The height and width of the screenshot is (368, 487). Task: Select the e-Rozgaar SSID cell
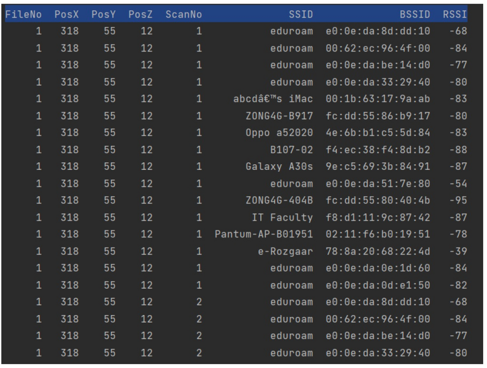[285, 252]
